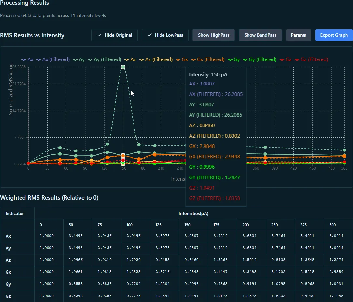
Task: Toggle the Hide Original button
Action: click(114, 35)
